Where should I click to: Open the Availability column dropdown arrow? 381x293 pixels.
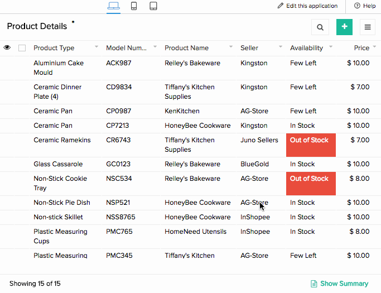tap(331, 47)
